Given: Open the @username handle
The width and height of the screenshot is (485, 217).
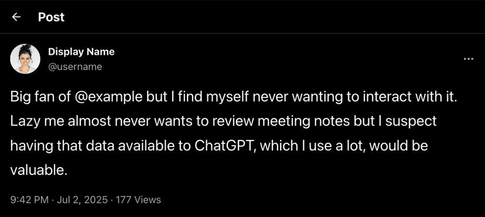Looking at the screenshot, I should 75,66.
